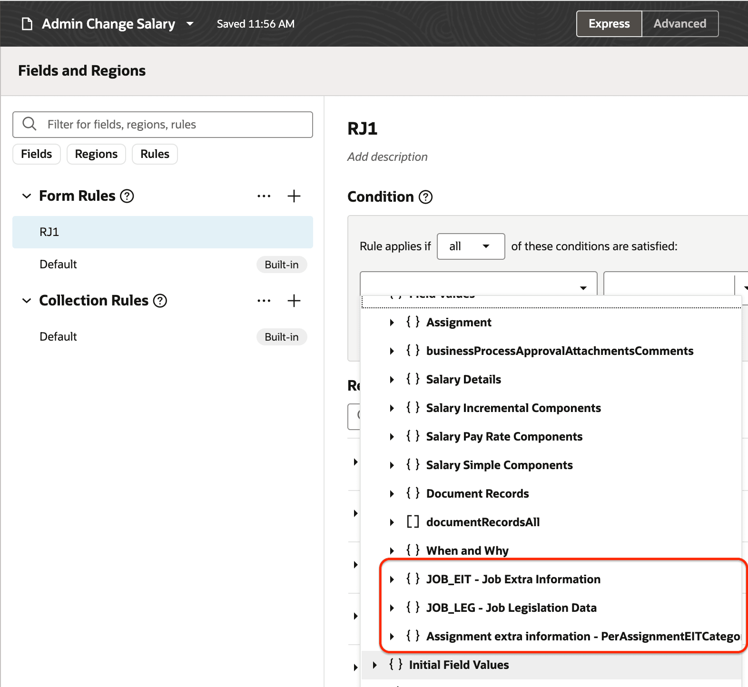
Task: Collapse the Collection Rules section chevron
Action: click(27, 301)
